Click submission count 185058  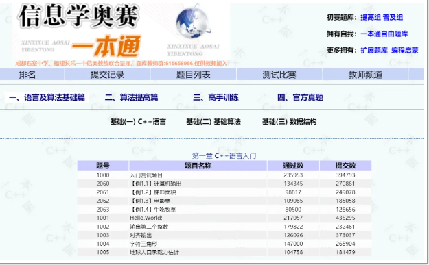pyautogui.click(x=345, y=201)
